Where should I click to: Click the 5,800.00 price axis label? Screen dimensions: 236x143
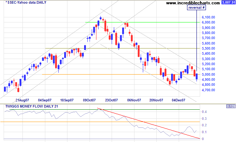[x=208, y=33]
